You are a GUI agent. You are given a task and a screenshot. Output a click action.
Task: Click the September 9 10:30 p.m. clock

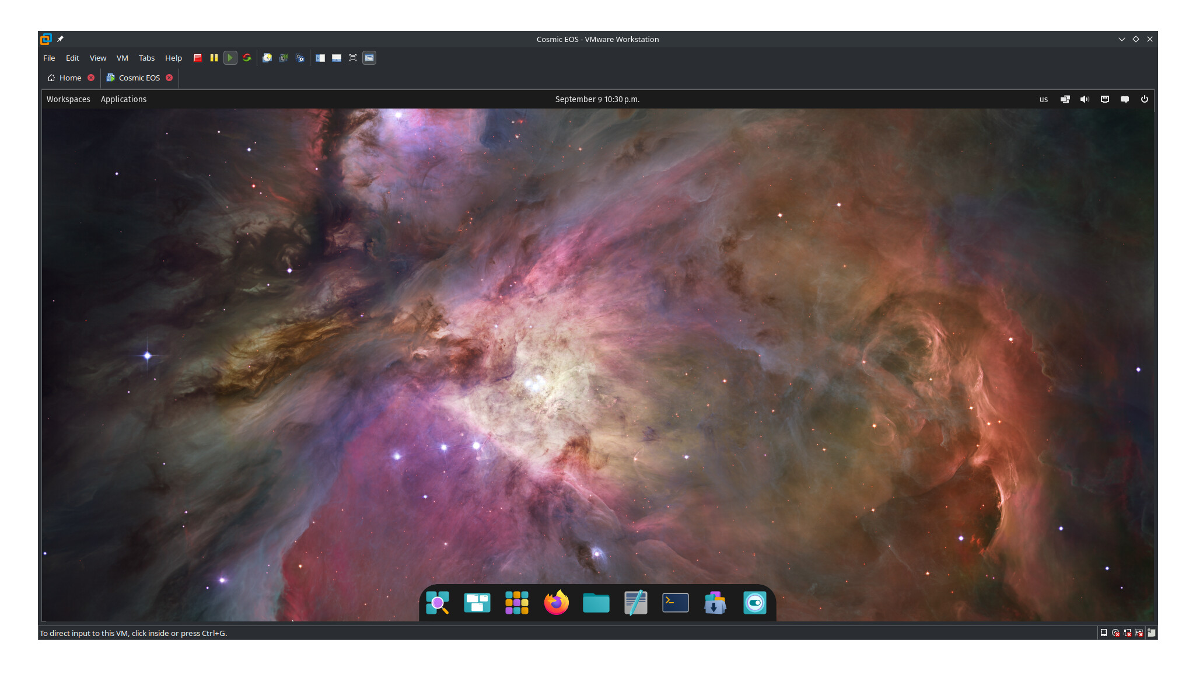pos(597,99)
